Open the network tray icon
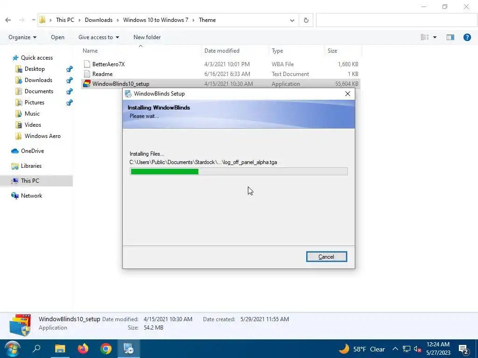 tap(407, 349)
